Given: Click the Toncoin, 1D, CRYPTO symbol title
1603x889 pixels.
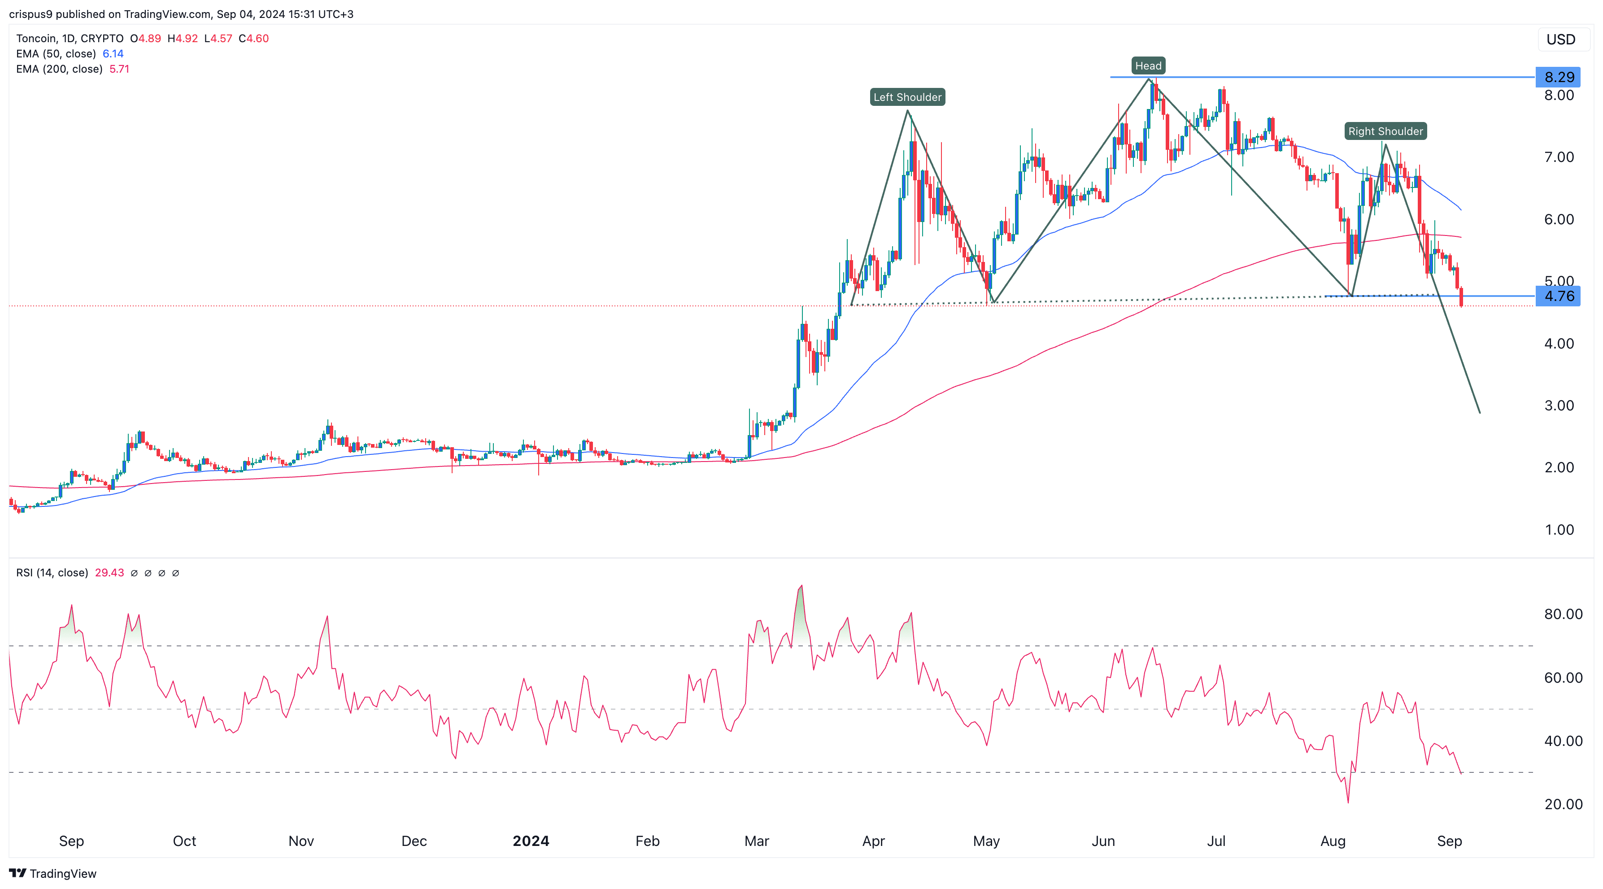Looking at the screenshot, I should click(x=70, y=39).
